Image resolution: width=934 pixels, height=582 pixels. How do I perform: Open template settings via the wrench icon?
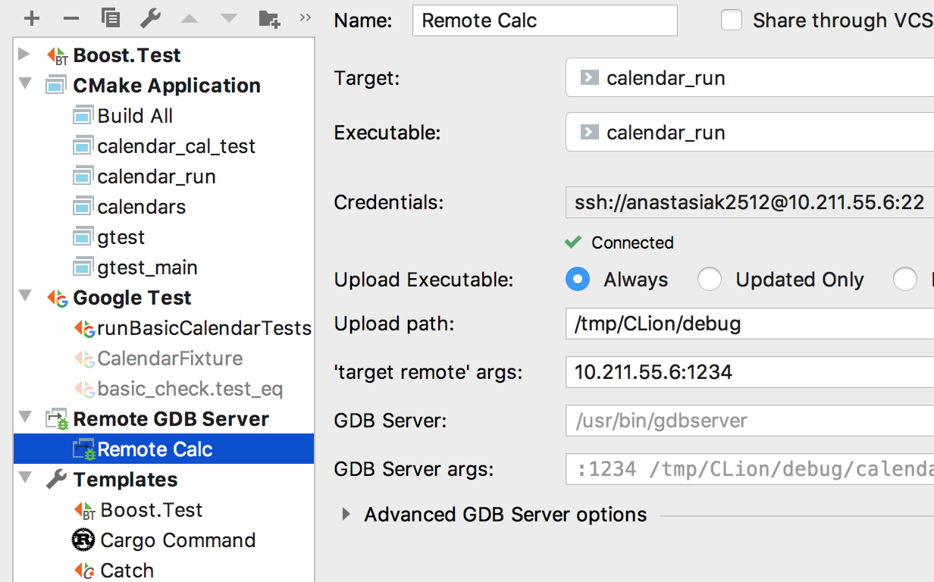click(150, 18)
